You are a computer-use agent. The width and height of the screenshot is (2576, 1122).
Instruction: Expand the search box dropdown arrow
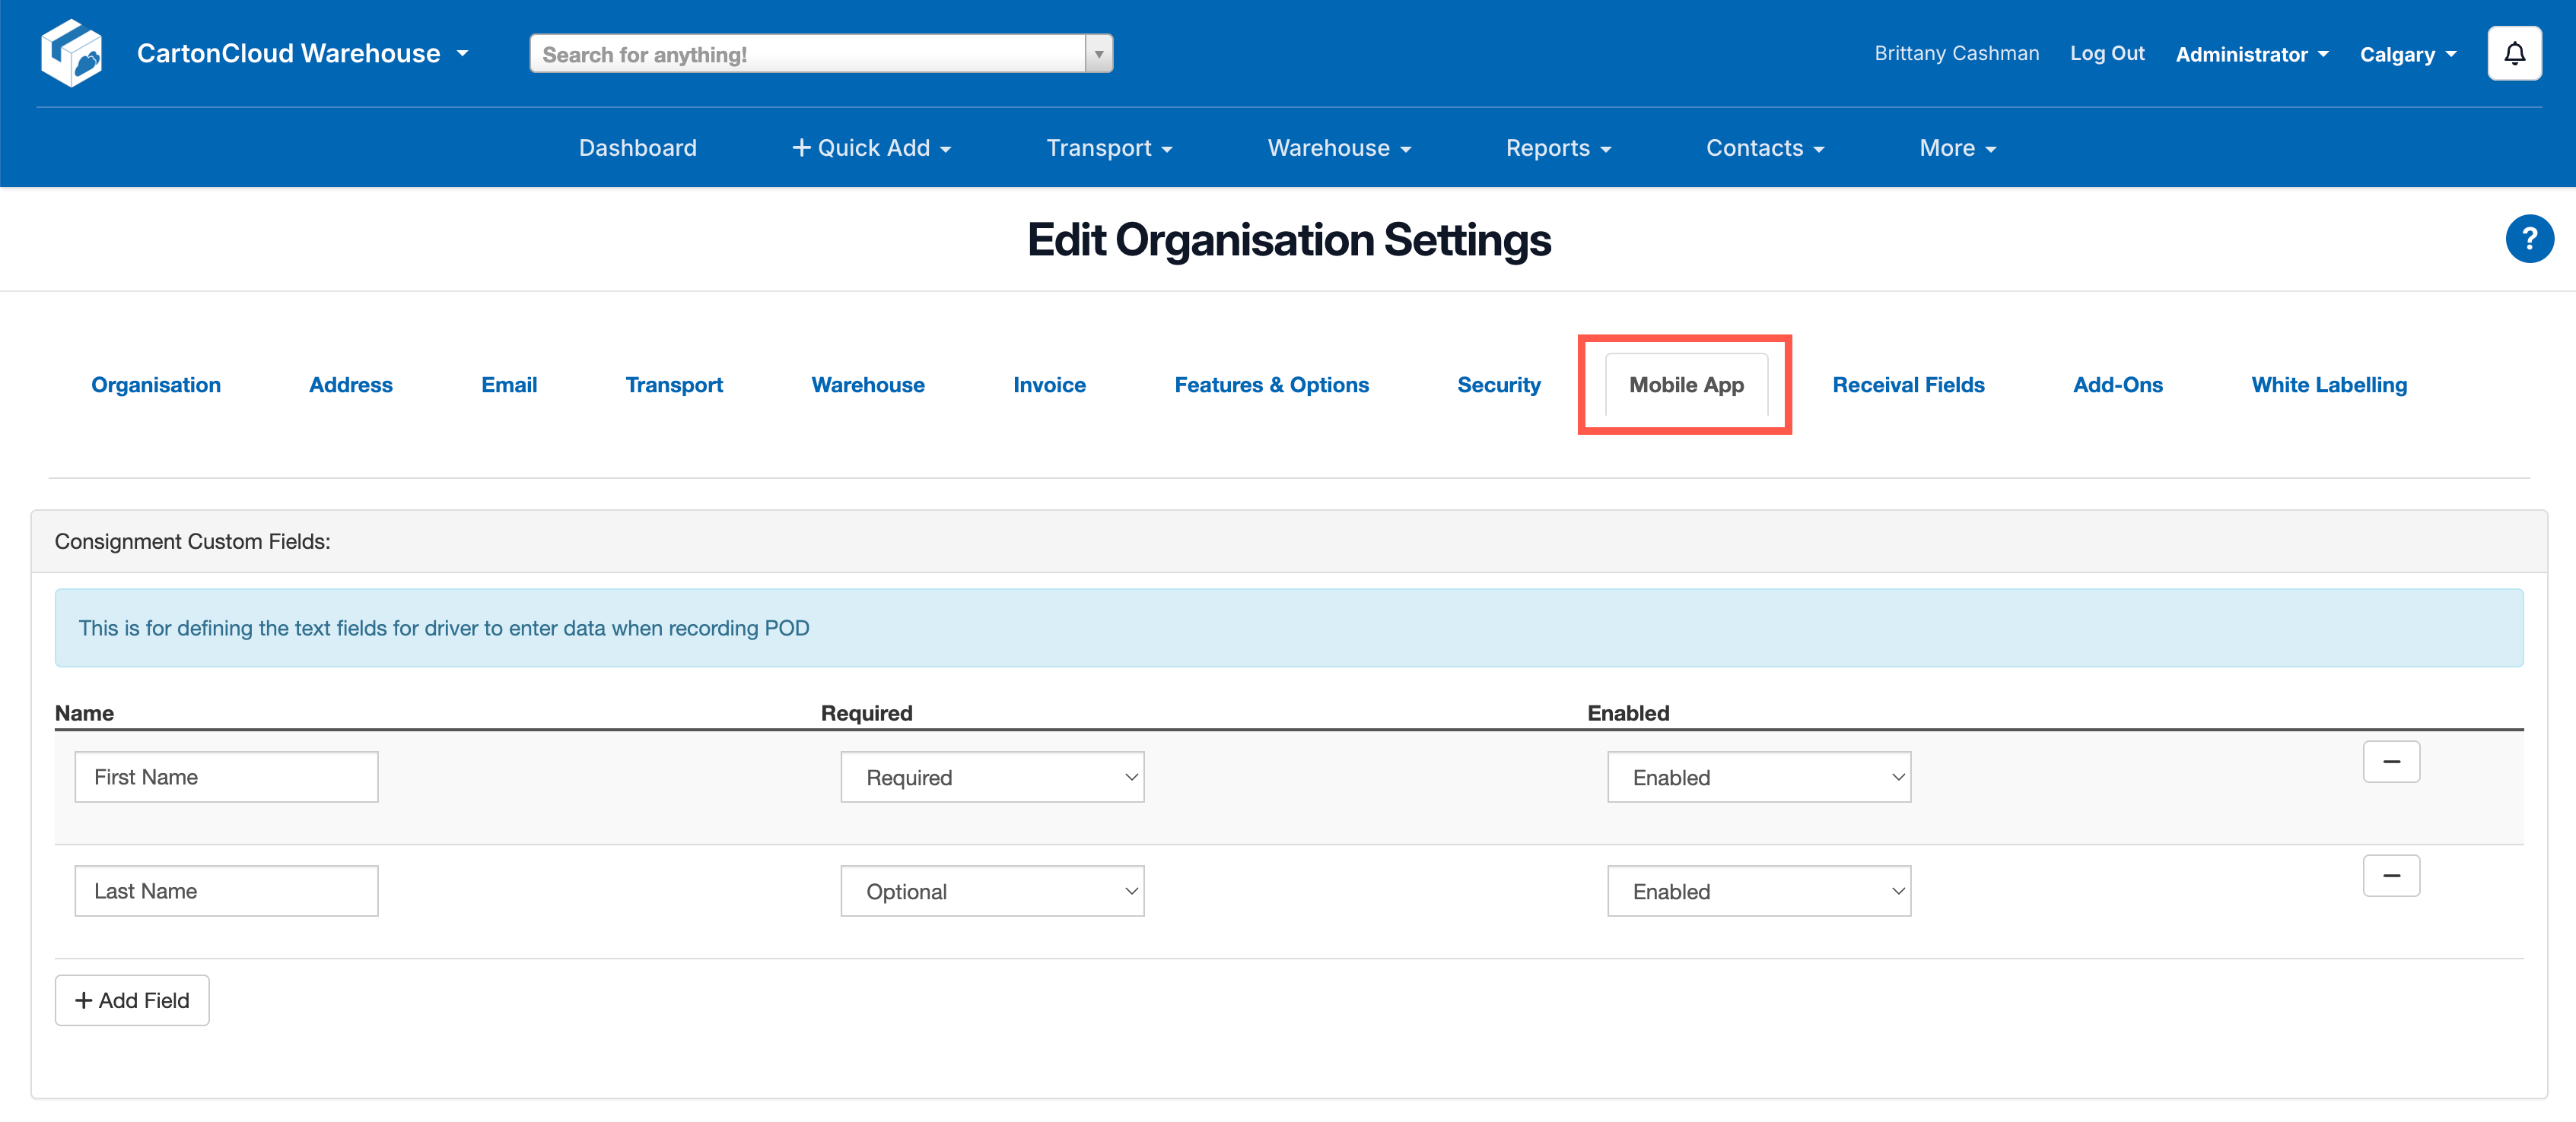pyautogui.click(x=1098, y=54)
